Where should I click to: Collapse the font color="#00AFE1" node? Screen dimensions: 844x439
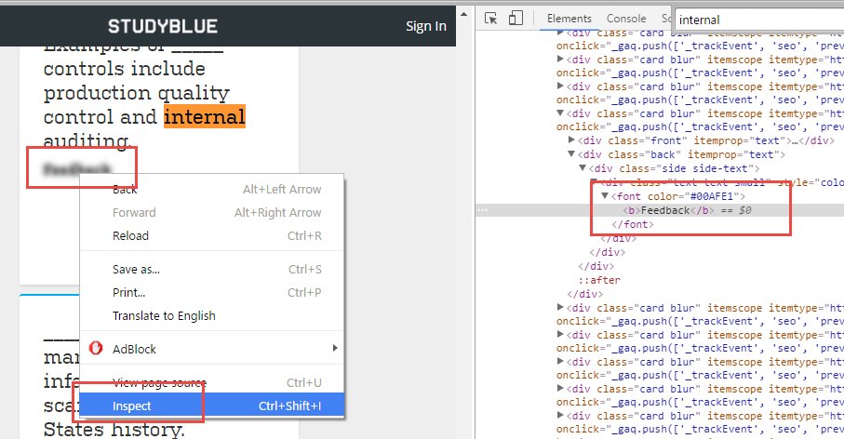605,196
